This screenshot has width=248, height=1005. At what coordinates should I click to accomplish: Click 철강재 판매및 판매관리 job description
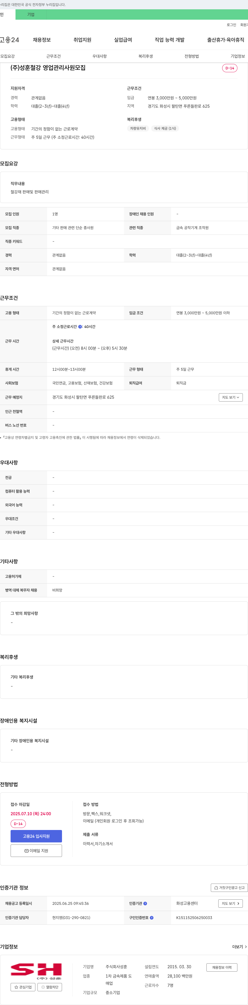(x=30, y=192)
